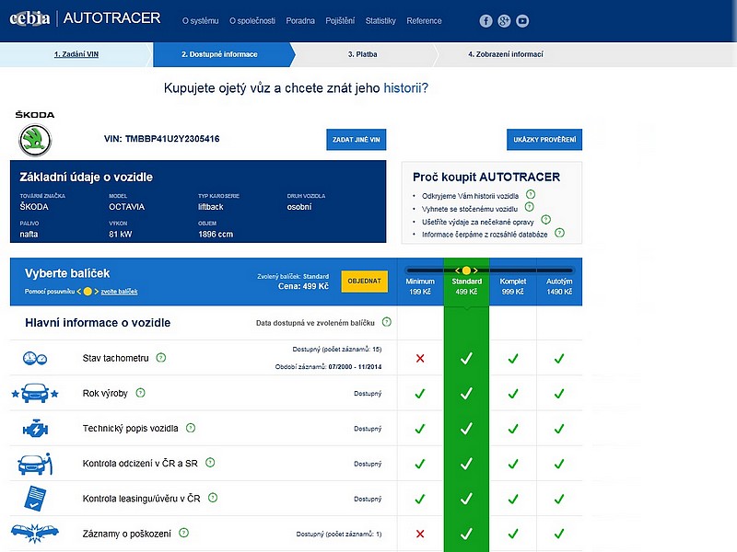Go back to step 1. Zadání VIN
This screenshot has width=737, height=552.
tap(76, 54)
